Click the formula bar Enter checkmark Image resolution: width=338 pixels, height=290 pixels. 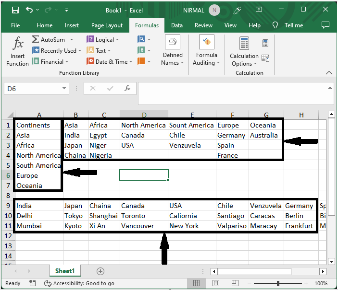click(x=110, y=88)
